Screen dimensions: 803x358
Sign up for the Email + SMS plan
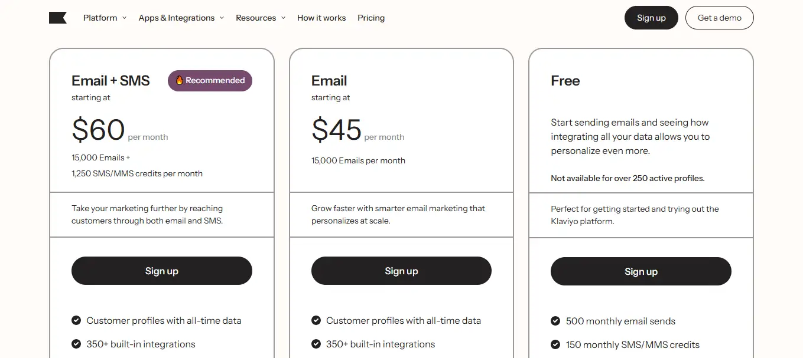click(x=162, y=271)
